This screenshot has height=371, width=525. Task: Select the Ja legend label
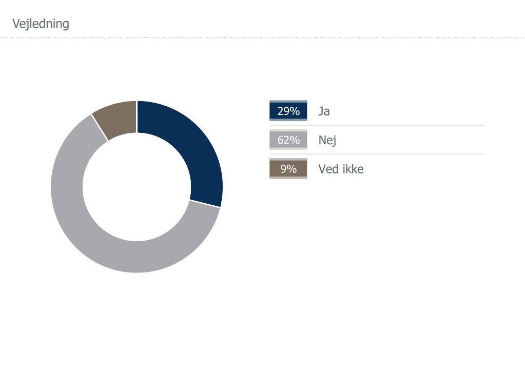324,111
